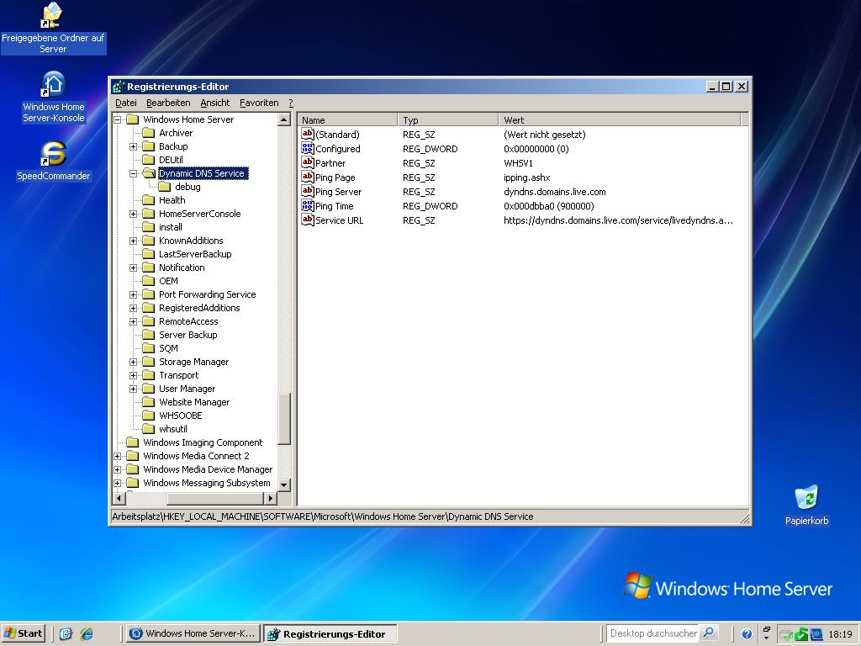Click the tree's scroll right arrow
The width and height of the screenshot is (861, 646).
pyautogui.click(x=270, y=498)
